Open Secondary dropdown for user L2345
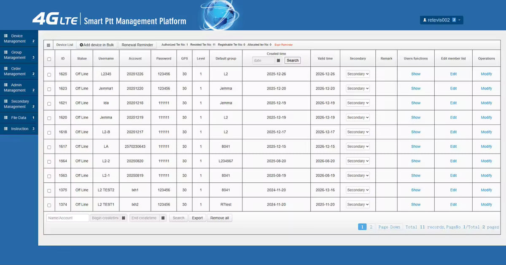506x265 pixels. (x=358, y=74)
